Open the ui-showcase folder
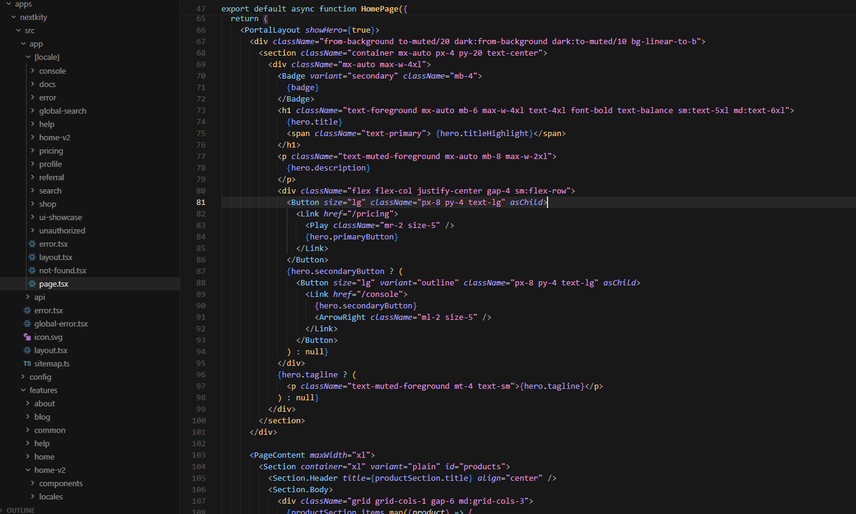The width and height of the screenshot is (856, 514). pyautogui.click(x=60, y=217)
